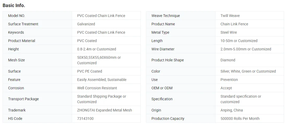The width and height of the screenshot is (287, 124).
Task: Select the Steel Wire metal type value
Action: (229, 33)
